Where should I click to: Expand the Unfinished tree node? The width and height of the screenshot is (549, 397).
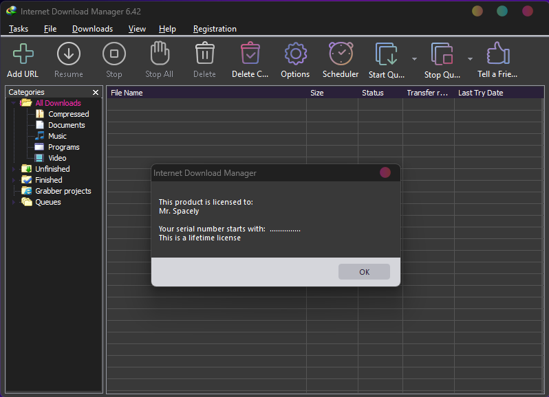13,169
